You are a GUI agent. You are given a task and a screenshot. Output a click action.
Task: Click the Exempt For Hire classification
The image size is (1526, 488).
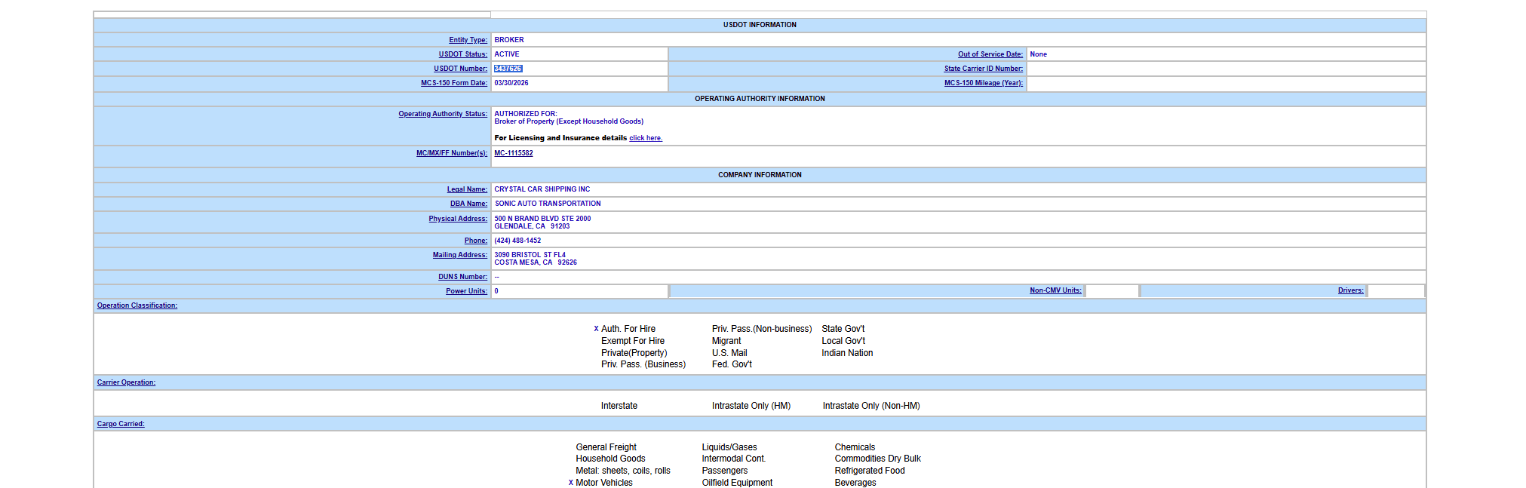(633, 341)
